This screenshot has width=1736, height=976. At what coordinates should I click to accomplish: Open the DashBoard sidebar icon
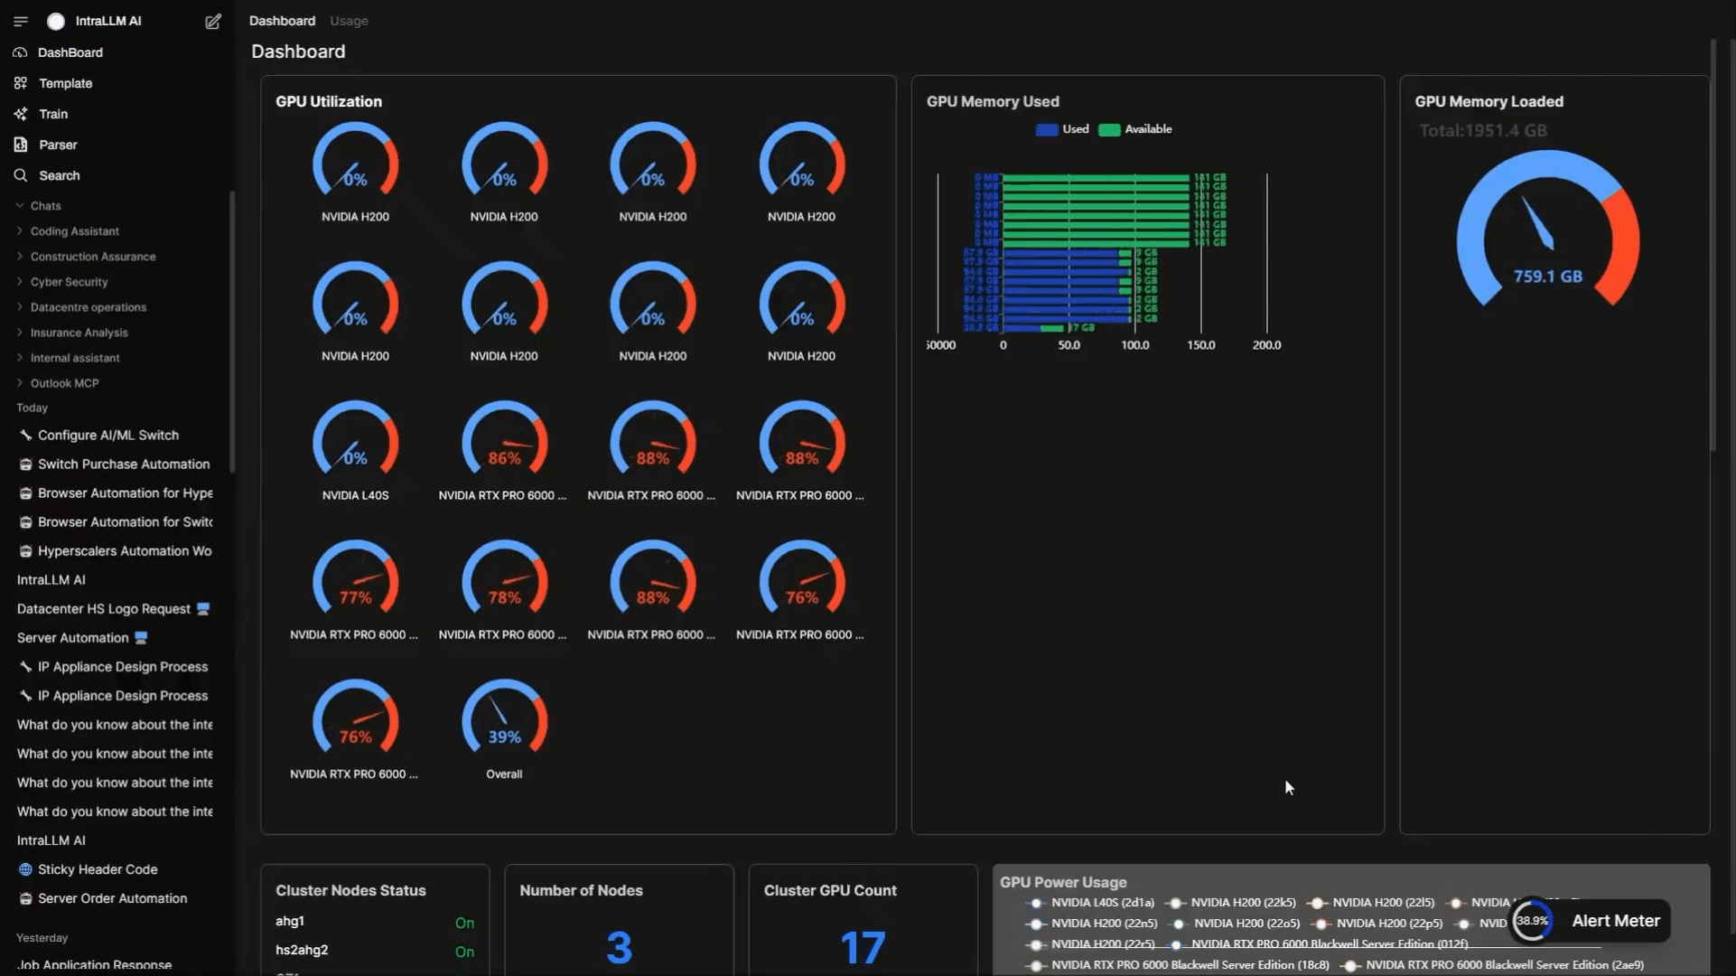(20, 52)
